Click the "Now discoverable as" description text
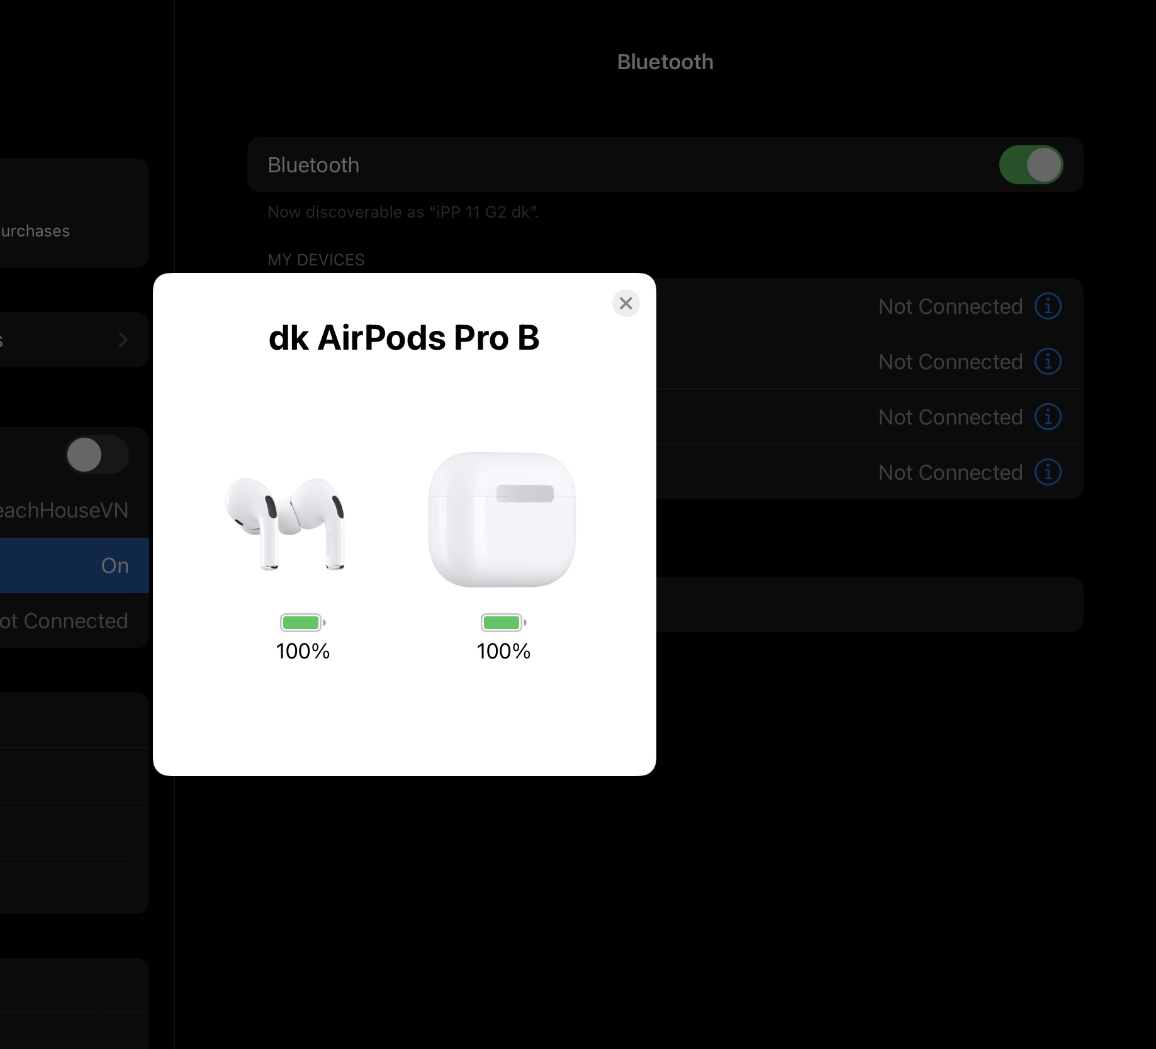Viewport: 1156px width, 1049px height. (403, 212)
